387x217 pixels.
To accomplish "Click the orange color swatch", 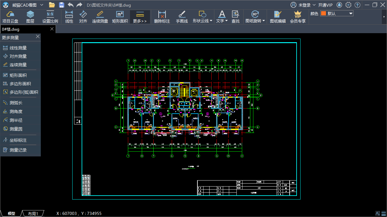I will point(324,14).
